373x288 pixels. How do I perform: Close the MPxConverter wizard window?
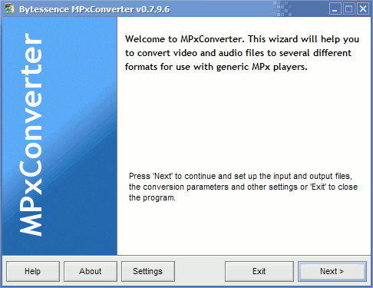(363, 9)
